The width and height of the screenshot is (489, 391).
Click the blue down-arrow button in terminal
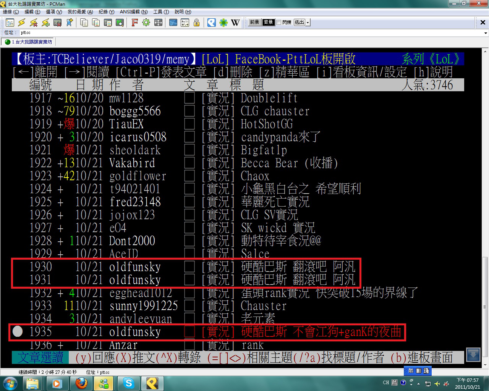click(x=473, y=355)
